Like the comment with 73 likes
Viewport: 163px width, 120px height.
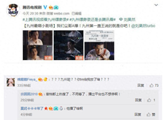[152, 86]
